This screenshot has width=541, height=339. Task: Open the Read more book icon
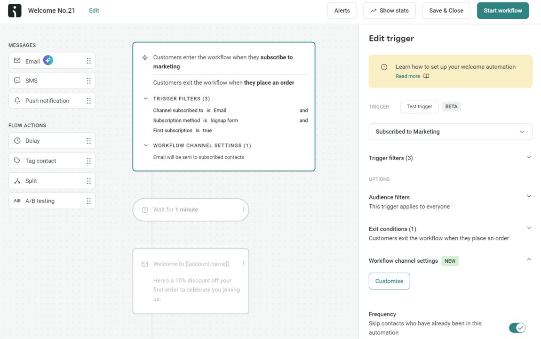(x=427, y=76)
